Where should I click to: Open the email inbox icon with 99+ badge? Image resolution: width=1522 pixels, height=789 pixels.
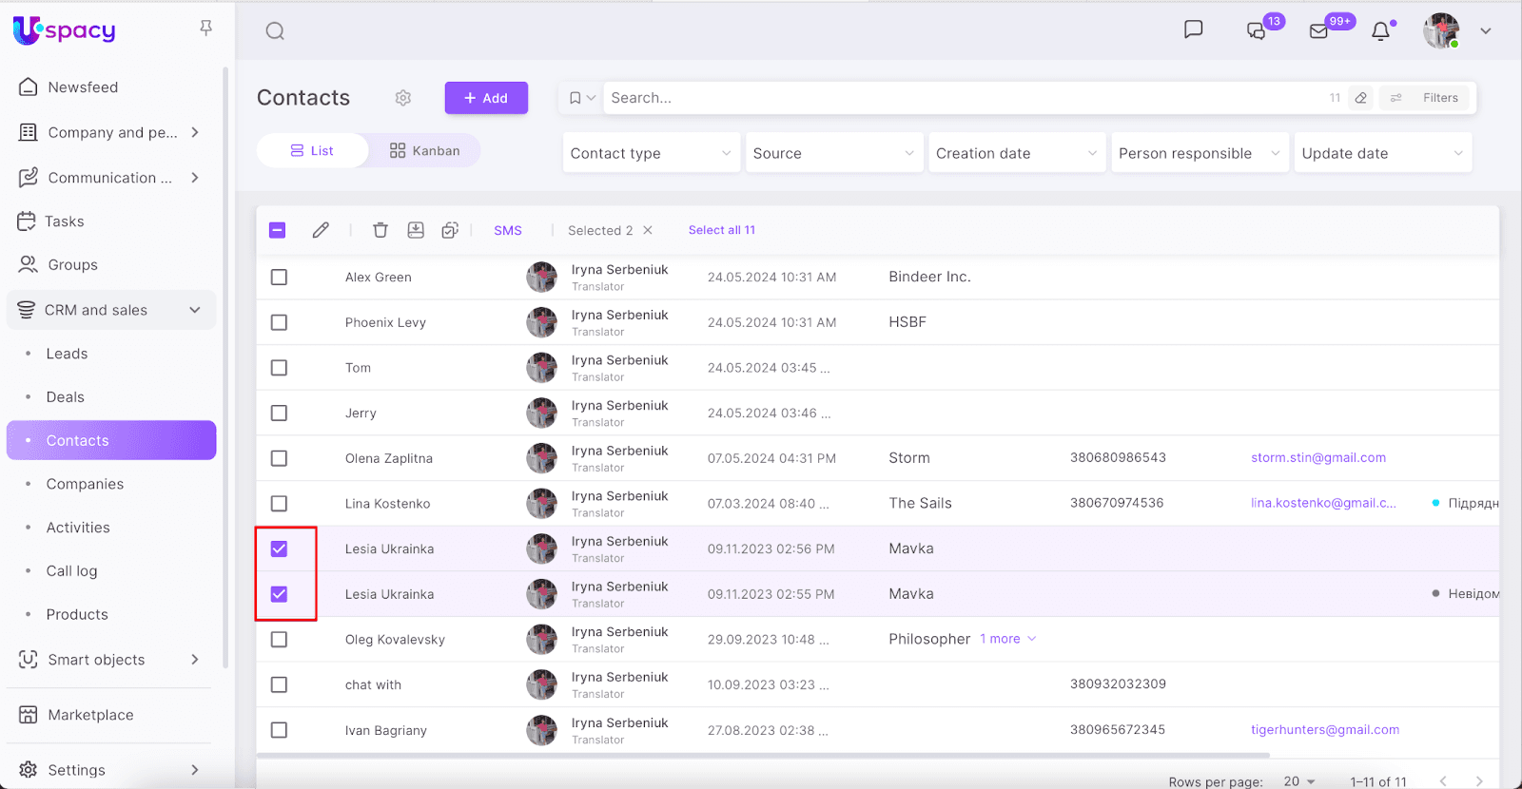[x=1318, y=31]
